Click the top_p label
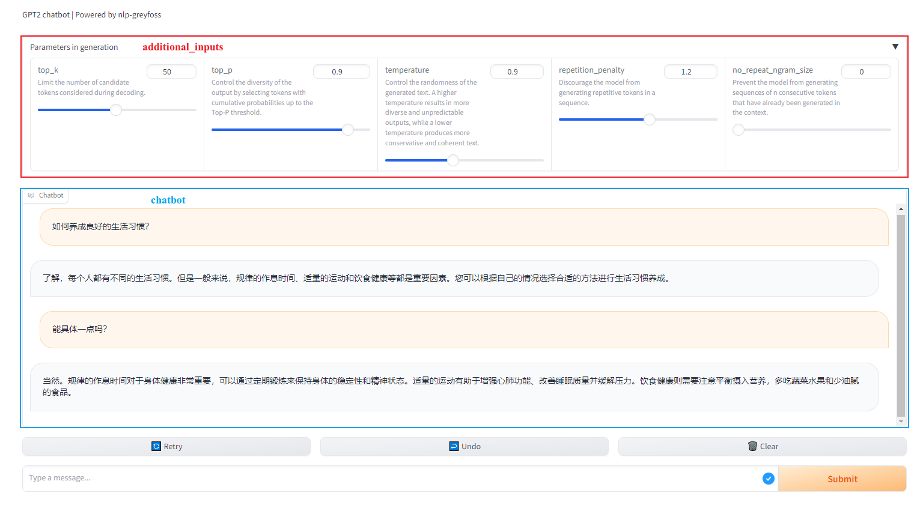The width and height of the screenshot is (923, 517). tap(222, 70)
